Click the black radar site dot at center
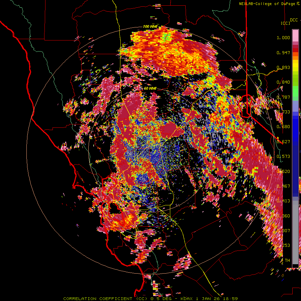The image size is (301, 301). pos(150,150)
